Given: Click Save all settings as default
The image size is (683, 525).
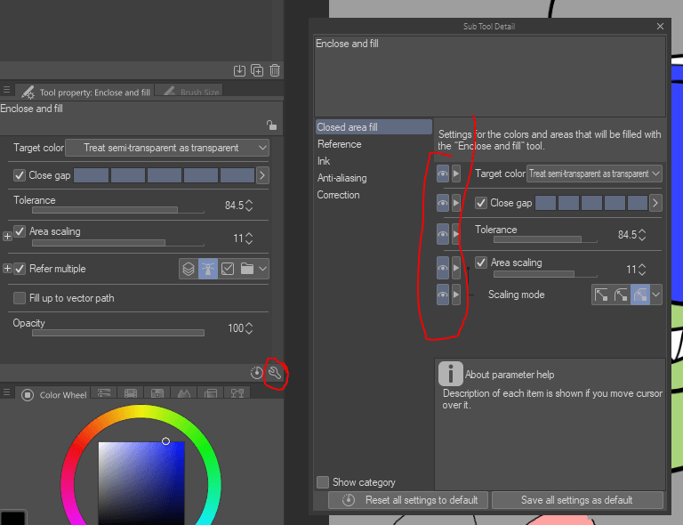Looking at the screenshot, I should pos(577,500).
